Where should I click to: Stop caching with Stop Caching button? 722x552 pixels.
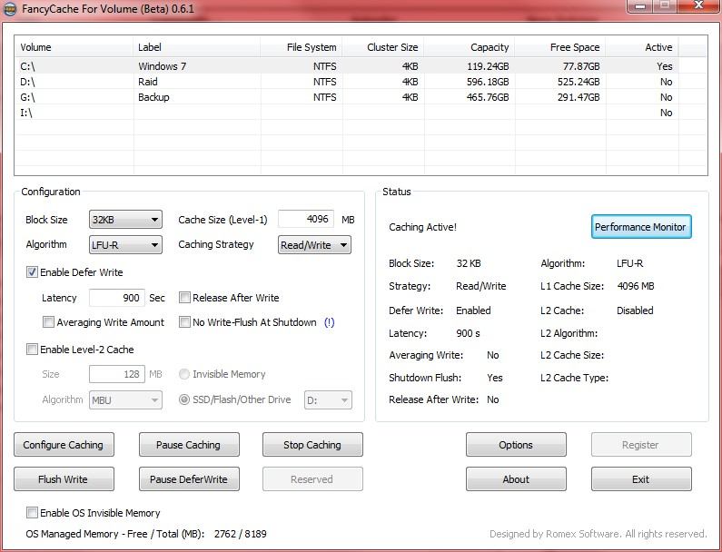(x=312, y=445)
